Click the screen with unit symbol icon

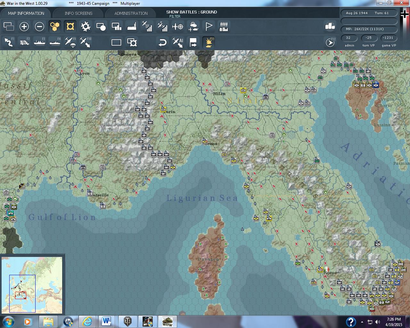click(132, 42)
